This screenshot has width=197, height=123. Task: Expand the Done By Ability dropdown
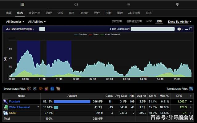pos(179,22)
